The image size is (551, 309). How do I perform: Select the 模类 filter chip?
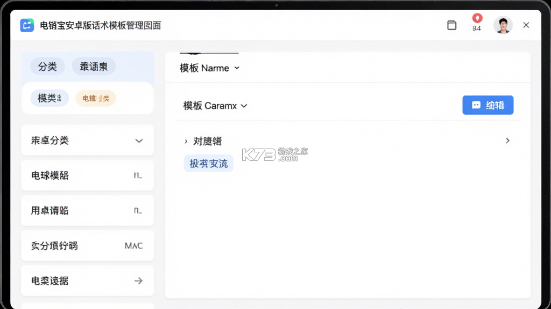coord(50,98)
